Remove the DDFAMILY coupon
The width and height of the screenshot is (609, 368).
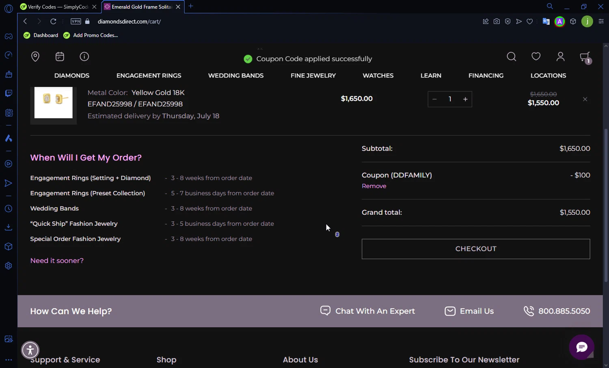coord(374,186)
